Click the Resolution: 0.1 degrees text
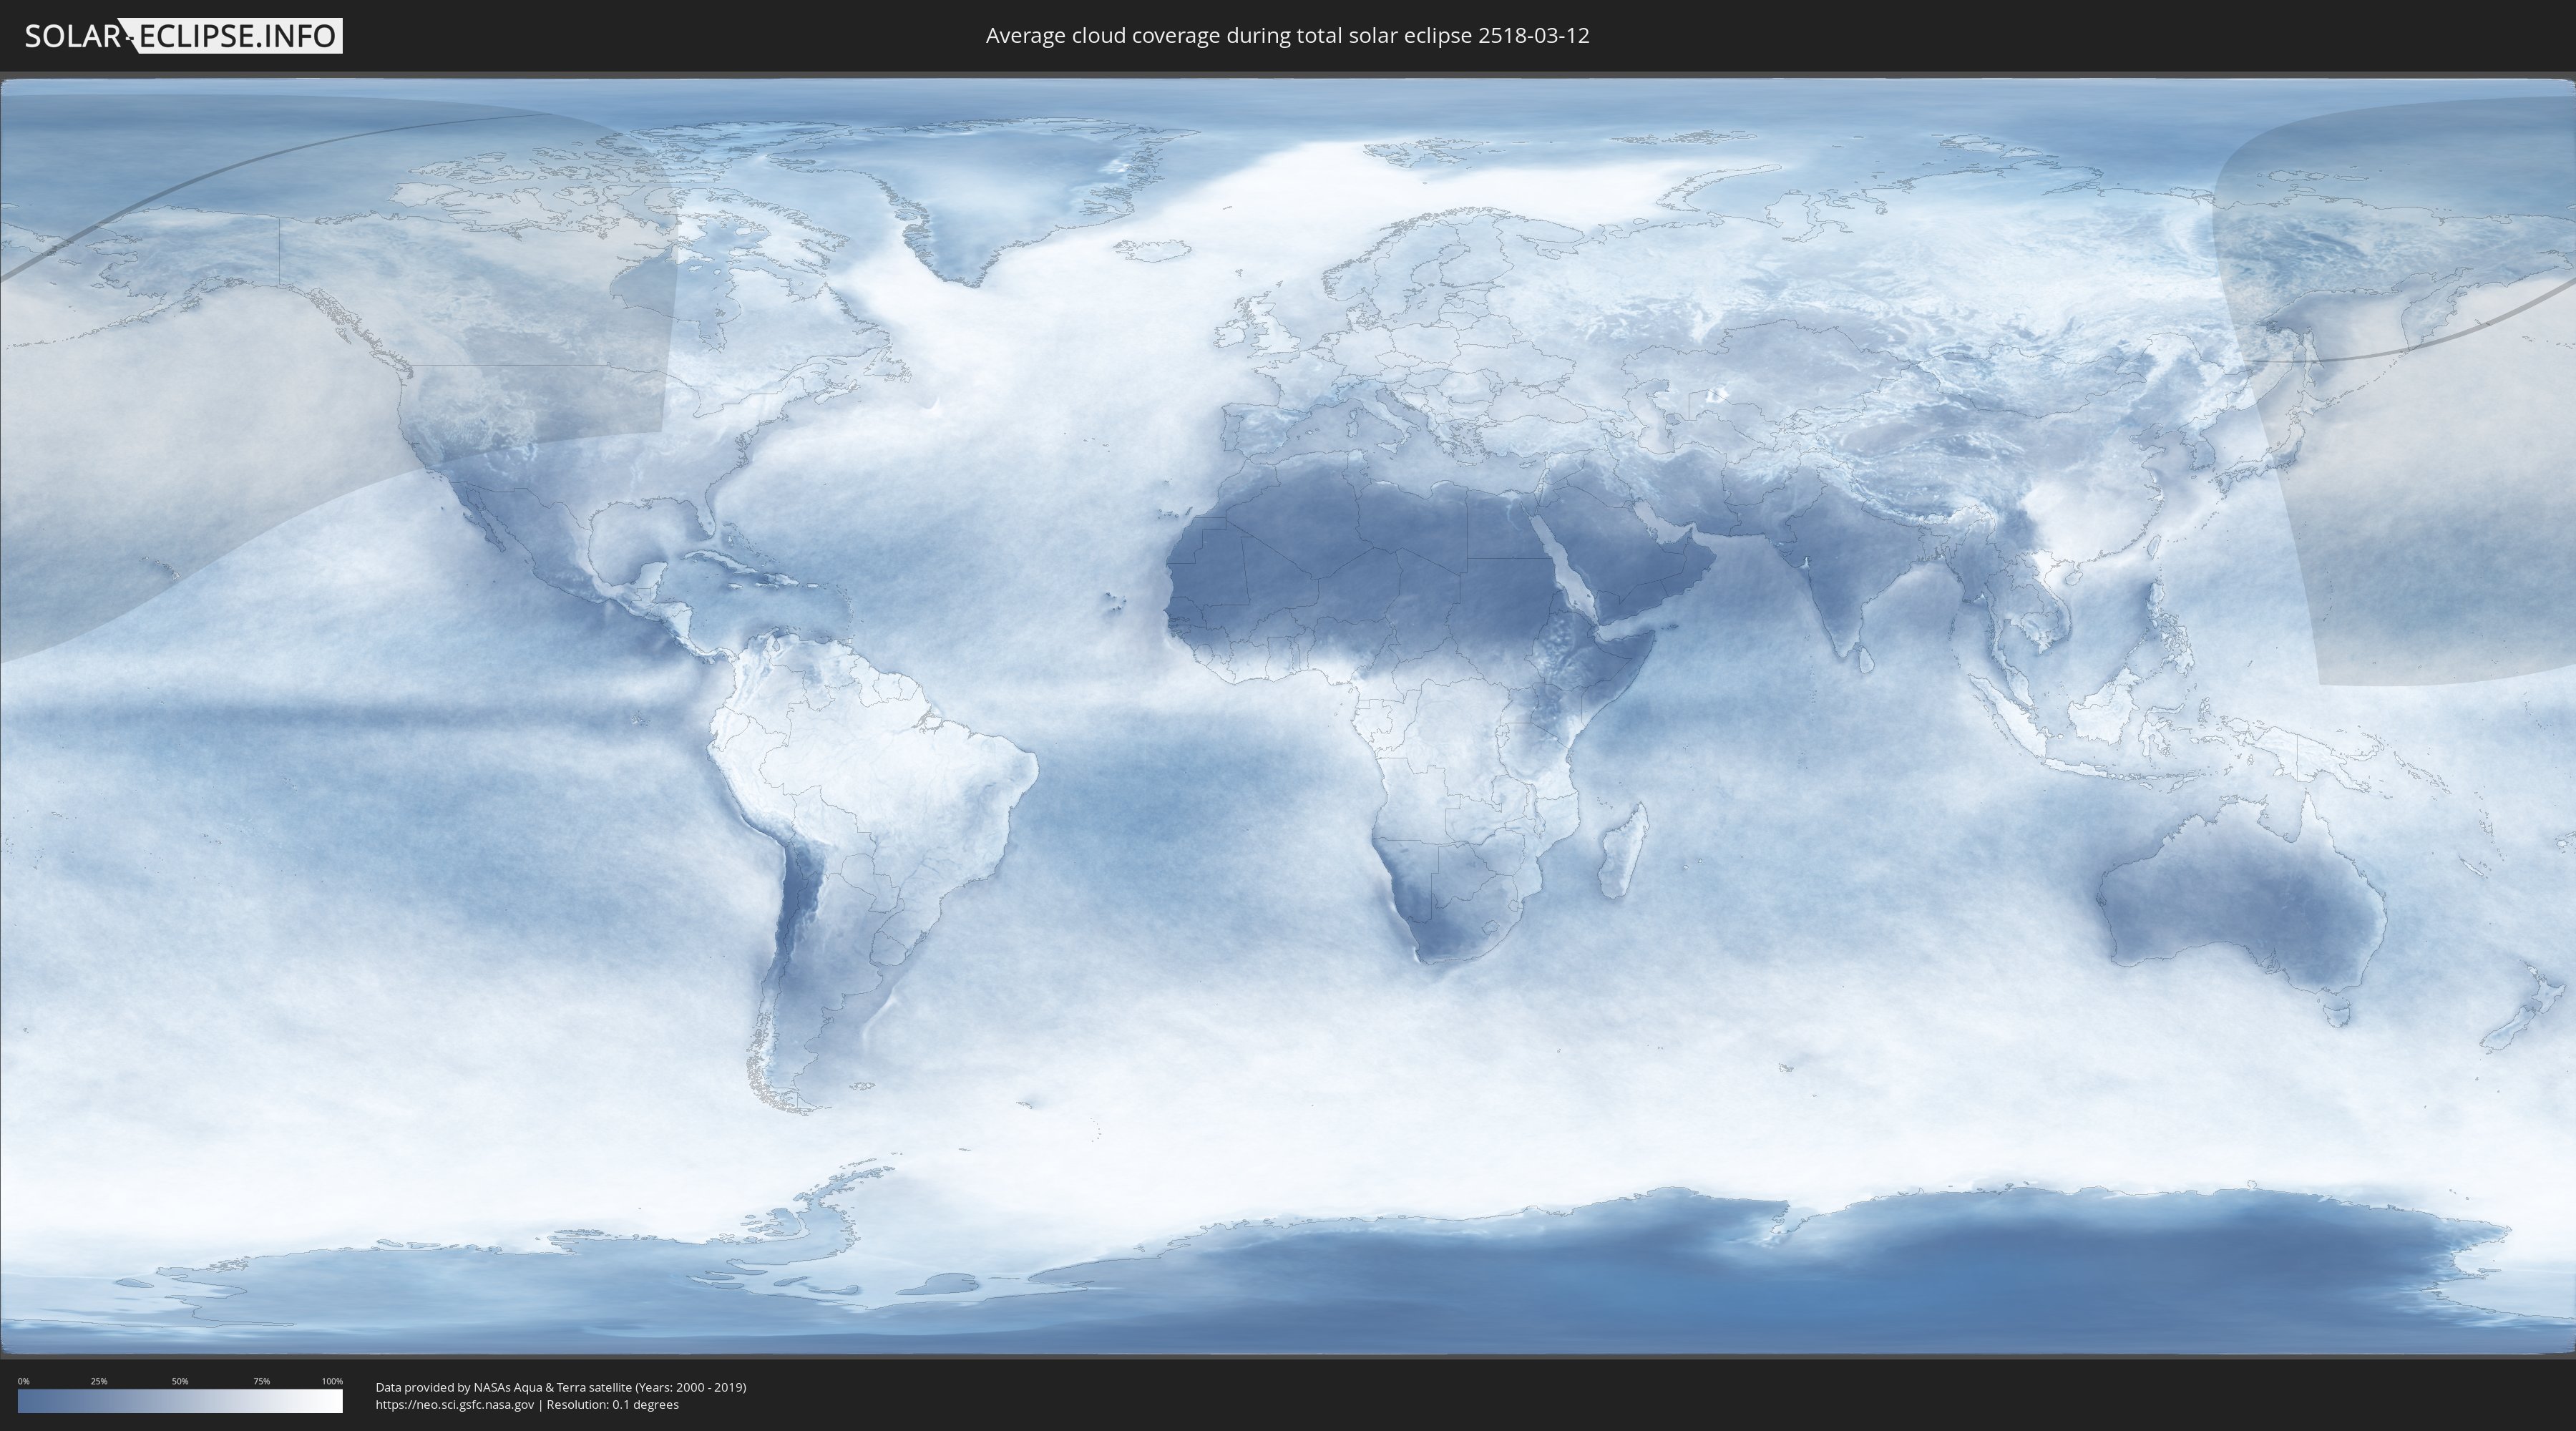 pos(612,1405)
